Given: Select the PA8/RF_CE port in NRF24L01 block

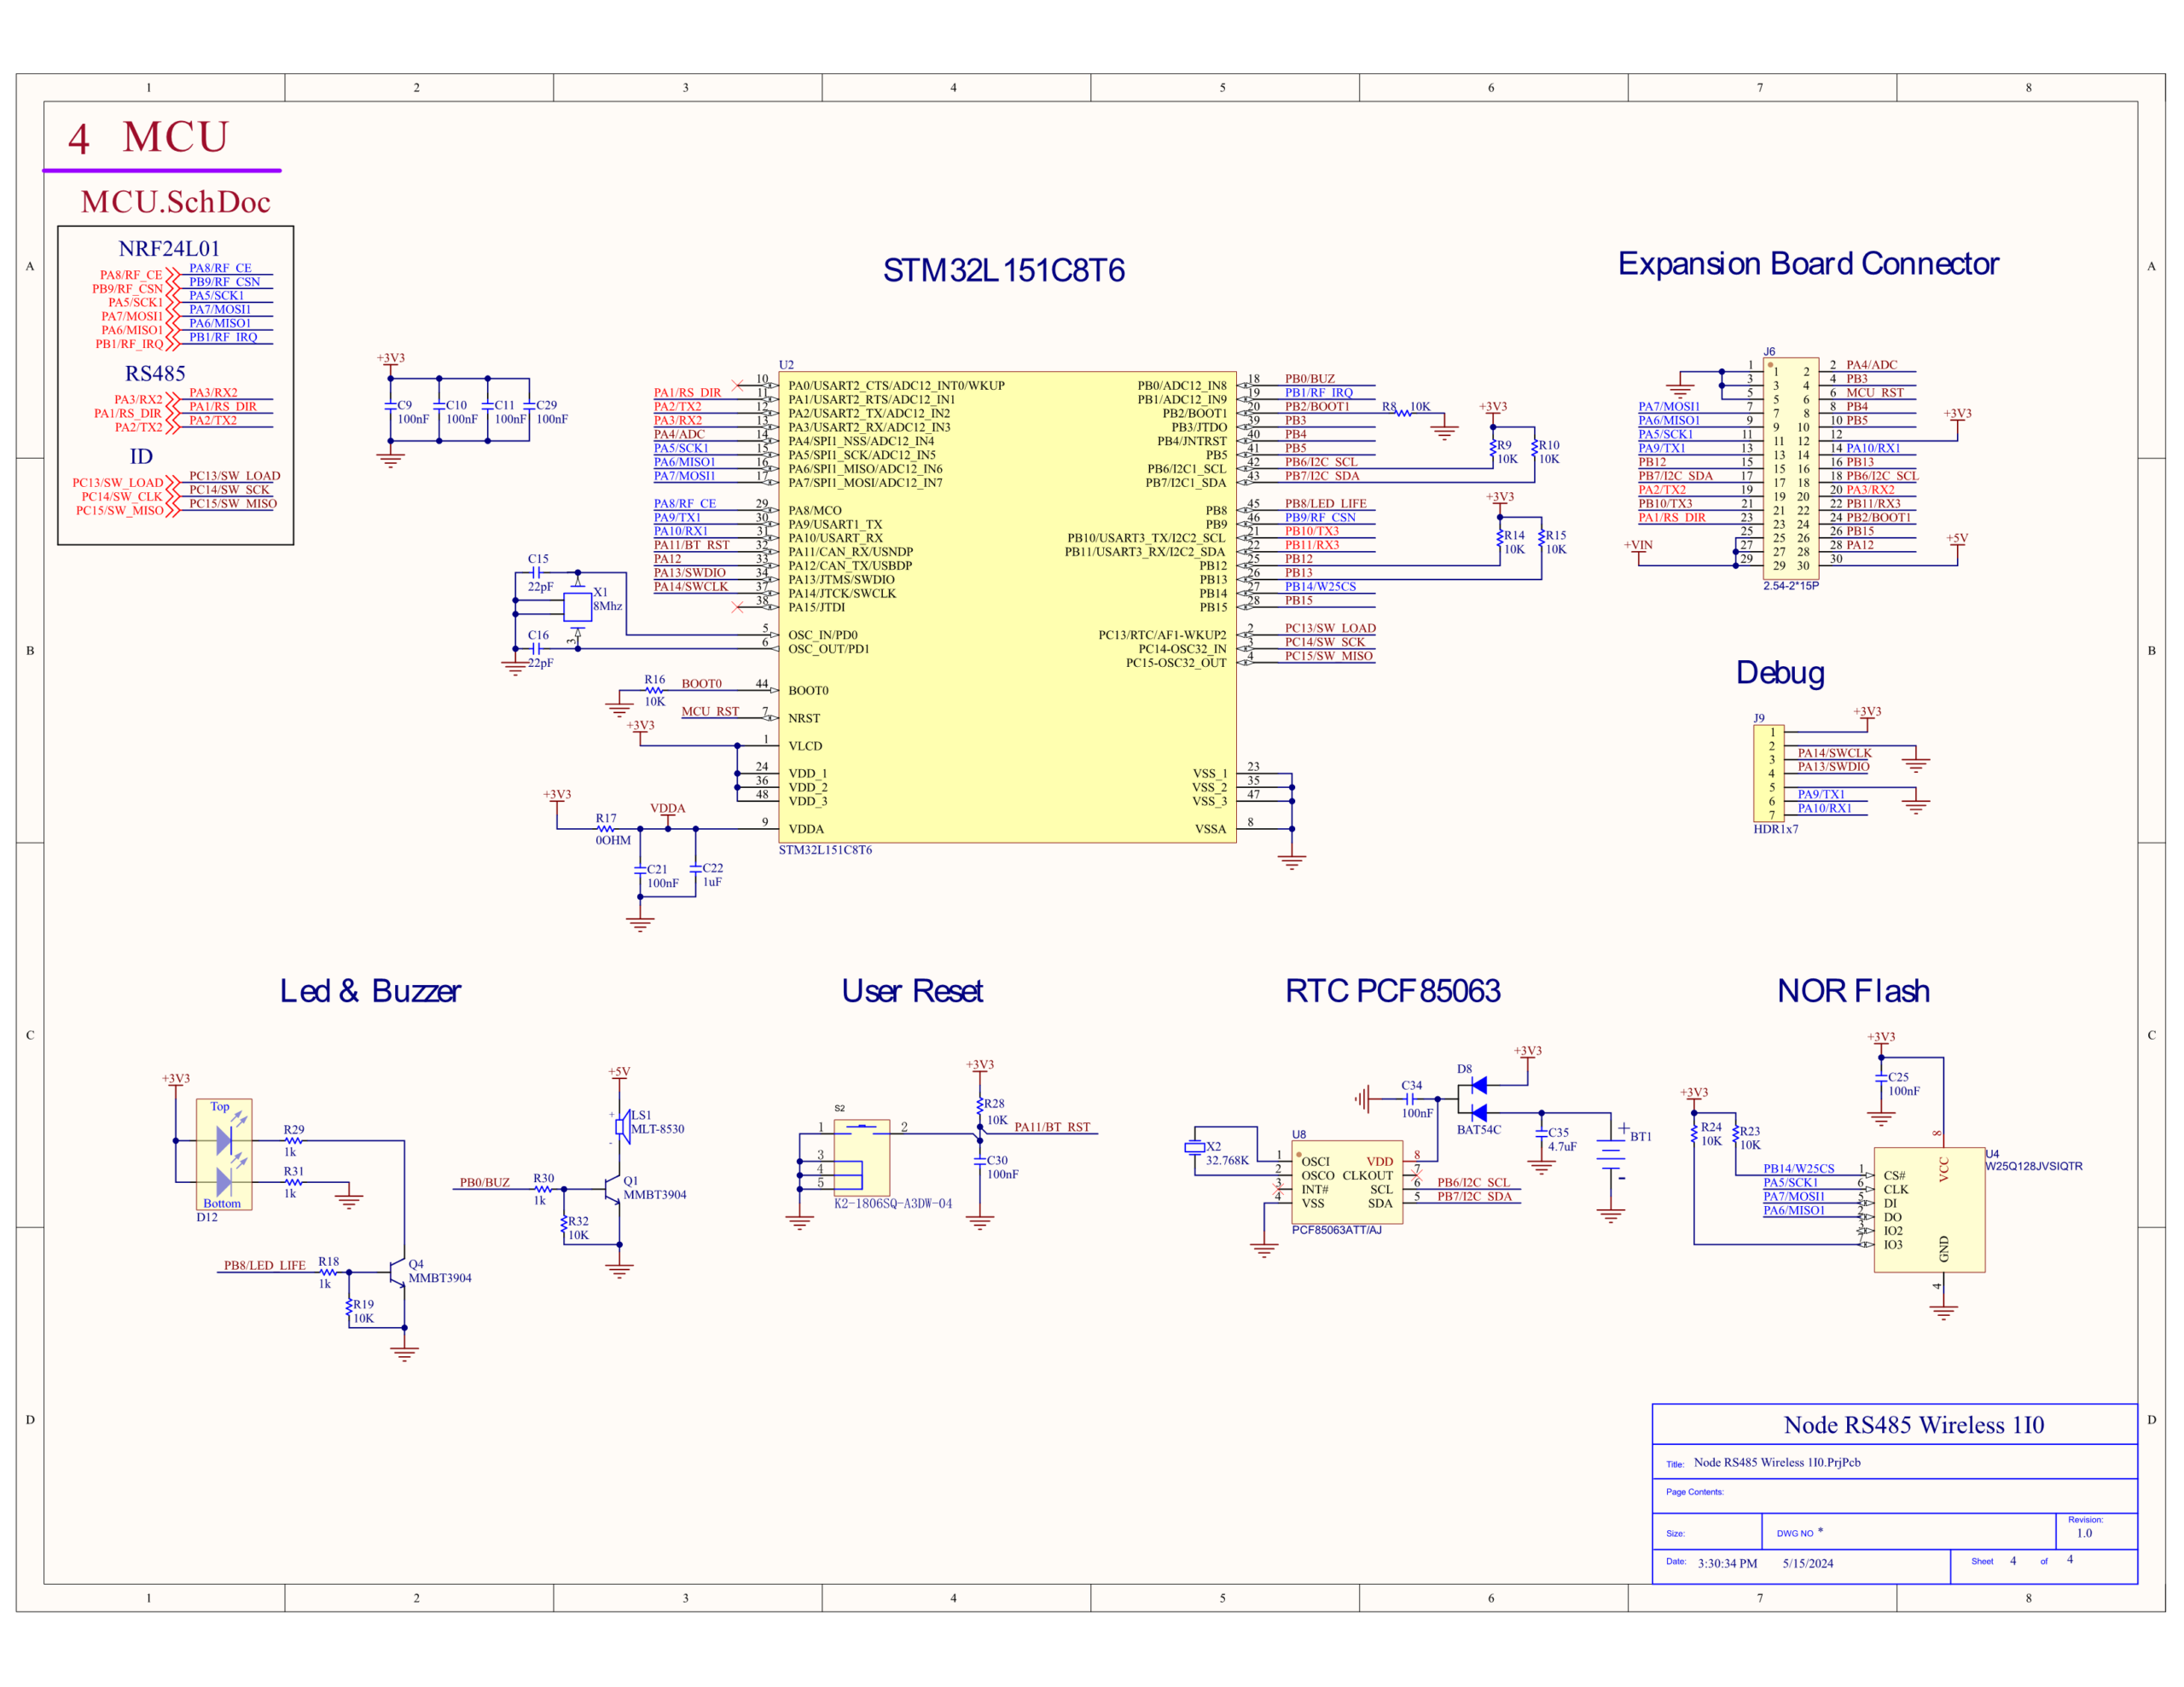Looking at the screenshot, I should [x=130, y=274].
